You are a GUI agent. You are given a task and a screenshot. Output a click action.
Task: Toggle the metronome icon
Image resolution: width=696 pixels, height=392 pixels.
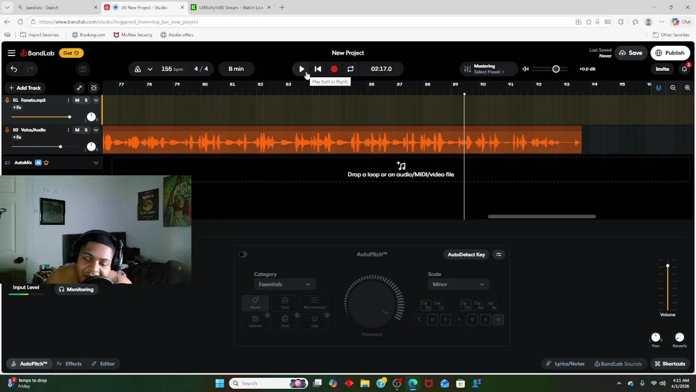pos(138,69)
